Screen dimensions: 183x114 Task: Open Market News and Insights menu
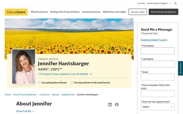point(114,12)
